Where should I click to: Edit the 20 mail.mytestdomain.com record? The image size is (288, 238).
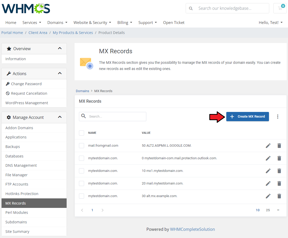click(268, 183)
